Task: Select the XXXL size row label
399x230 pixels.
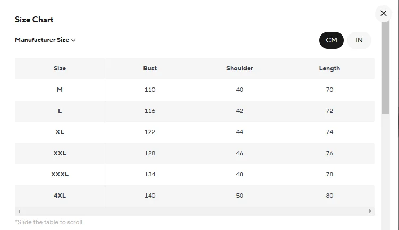Action: pos(60,174)
